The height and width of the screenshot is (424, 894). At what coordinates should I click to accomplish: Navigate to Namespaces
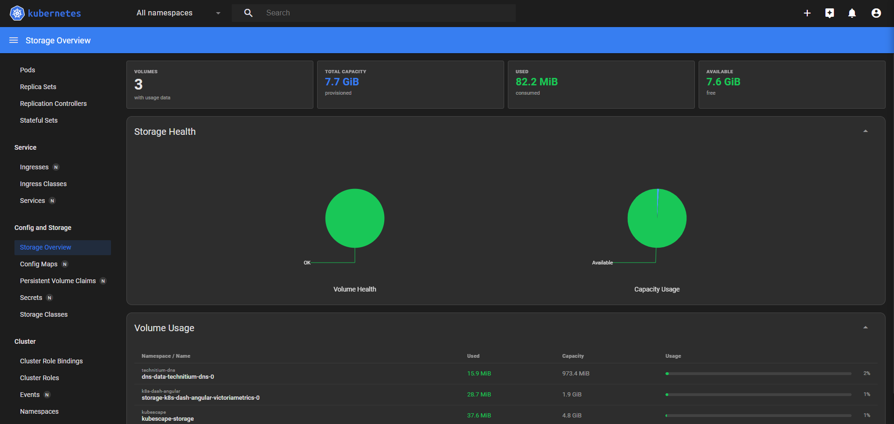pyautogui.click(x=39, y=411)
